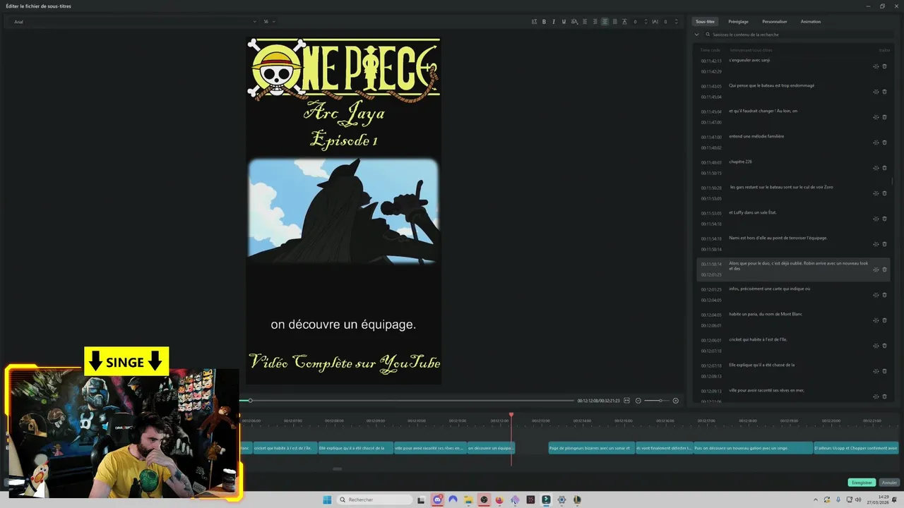Select timeline clip 'on découvre un équipa...'
Screen dimensions: 904x508
click(491, 448)
